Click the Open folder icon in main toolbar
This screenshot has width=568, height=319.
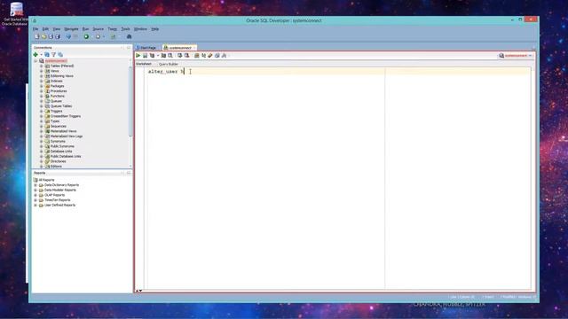[x=43, y=36]
